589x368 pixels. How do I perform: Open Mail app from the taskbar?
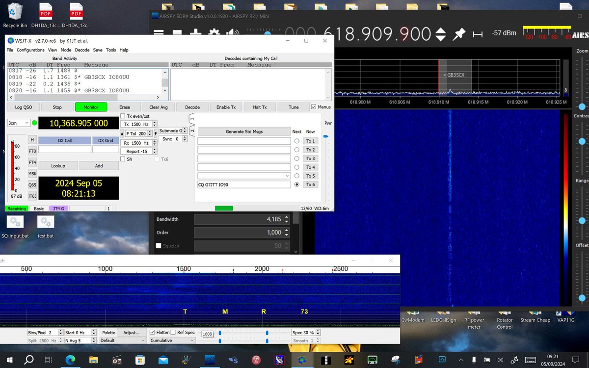click(163, 360)
